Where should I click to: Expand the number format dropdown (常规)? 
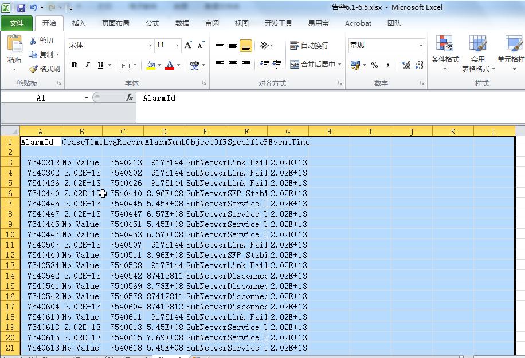421,45
